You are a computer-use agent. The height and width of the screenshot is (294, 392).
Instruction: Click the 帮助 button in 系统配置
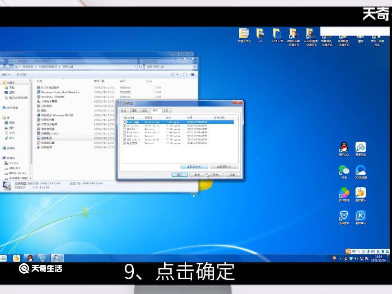coord(232,175)
